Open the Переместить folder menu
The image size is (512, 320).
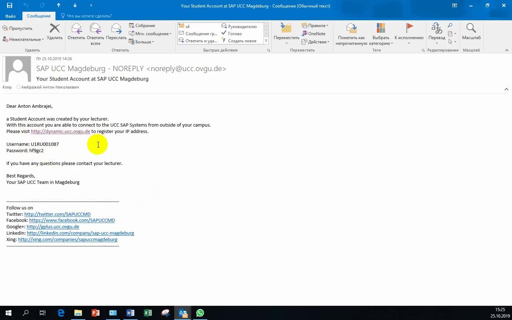pos(286,34)
